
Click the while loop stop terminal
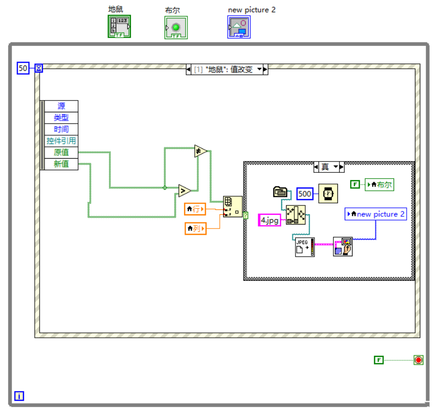coord(418,360)
